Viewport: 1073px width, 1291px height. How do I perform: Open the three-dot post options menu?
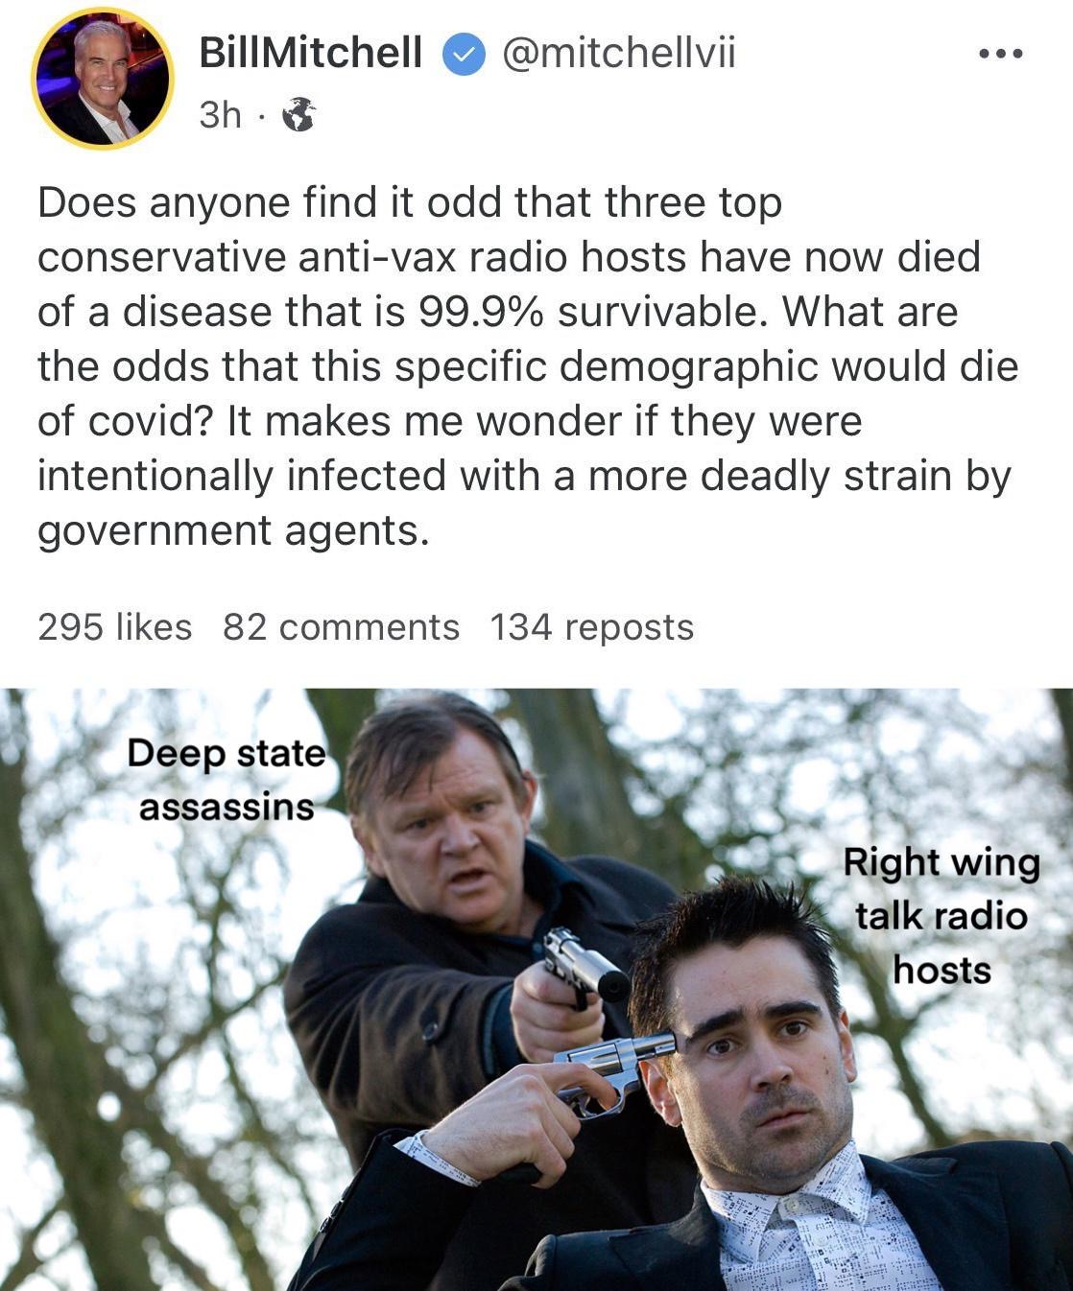click(x=1001, y=54)
